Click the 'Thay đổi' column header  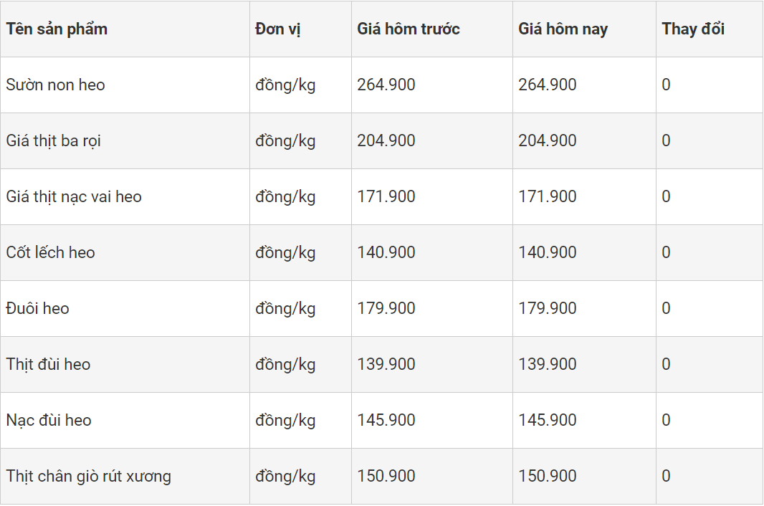coord(693,29)
